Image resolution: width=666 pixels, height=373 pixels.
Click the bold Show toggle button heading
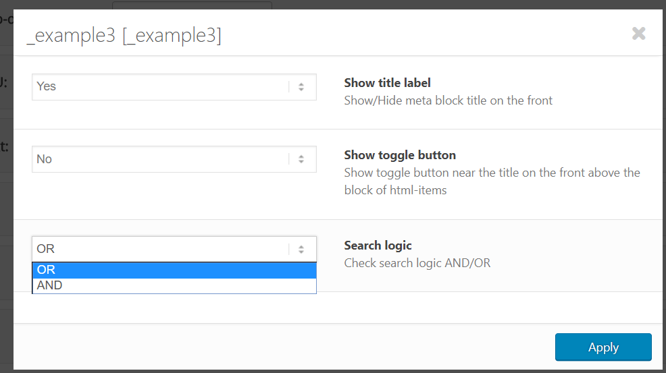pyautogui.click(x=400, y=155)
